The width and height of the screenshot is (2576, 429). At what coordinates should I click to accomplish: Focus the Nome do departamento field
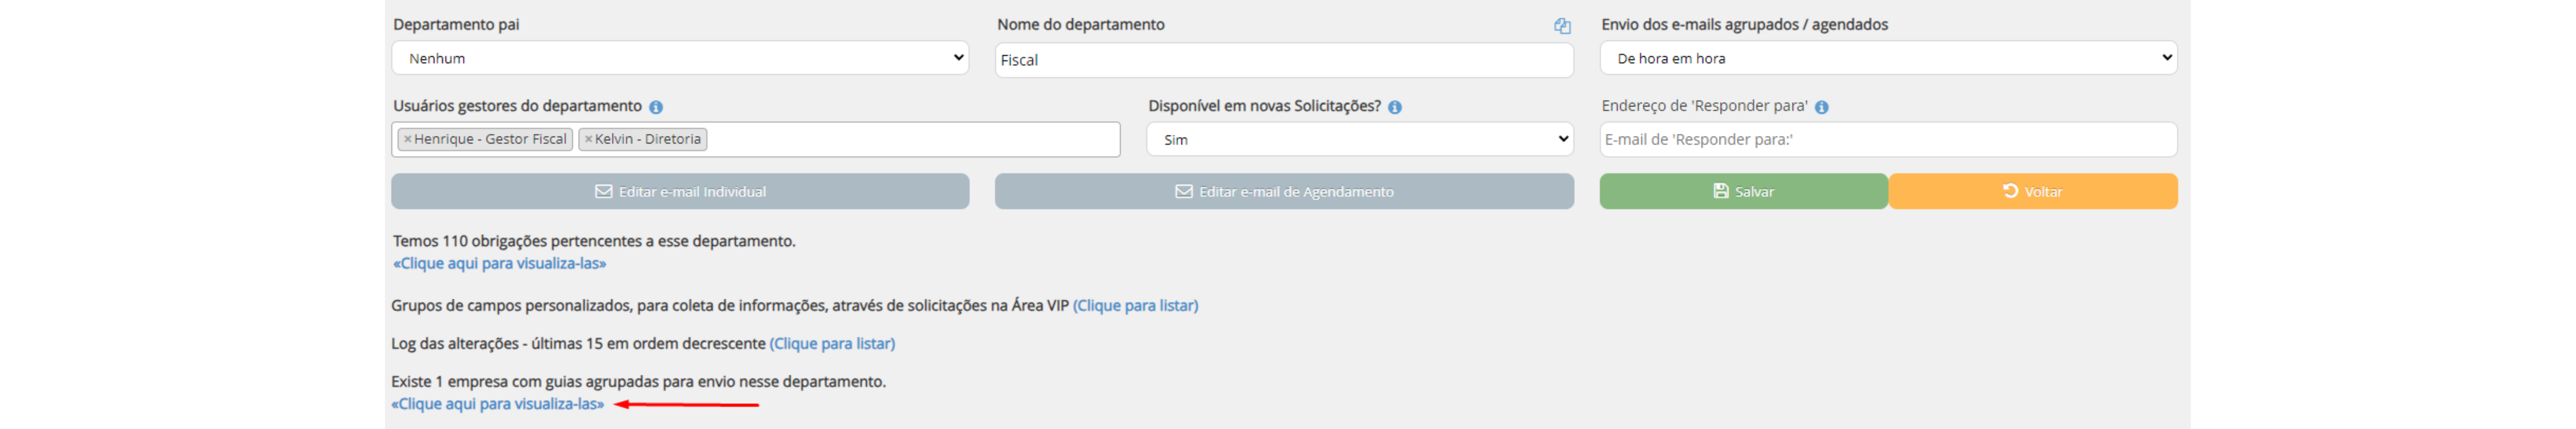1284,60
